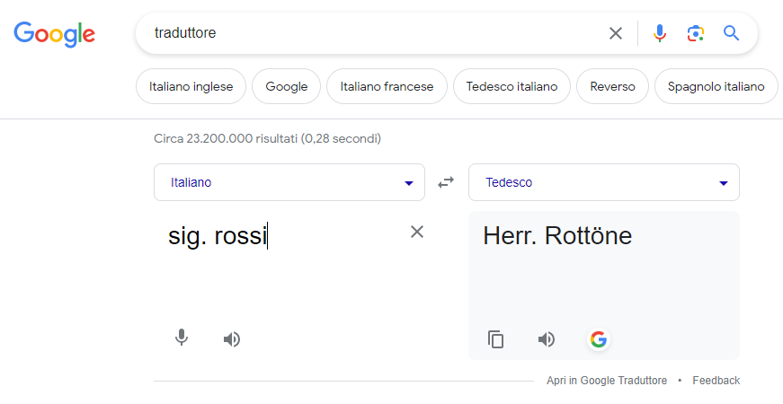
Task: Open Google Lens camera search icon
Action: (696, 33)
